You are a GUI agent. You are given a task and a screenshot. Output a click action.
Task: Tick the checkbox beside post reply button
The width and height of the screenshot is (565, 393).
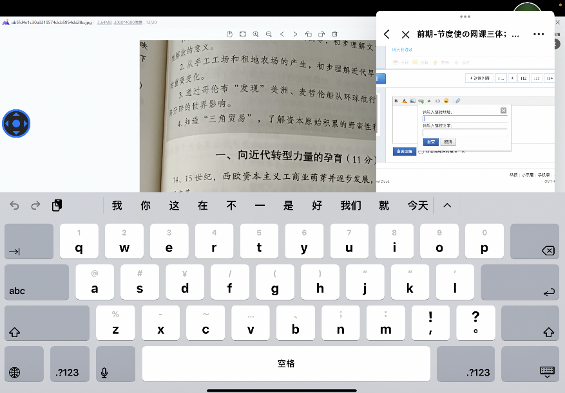pyautogui.click(x=421, y=152)
